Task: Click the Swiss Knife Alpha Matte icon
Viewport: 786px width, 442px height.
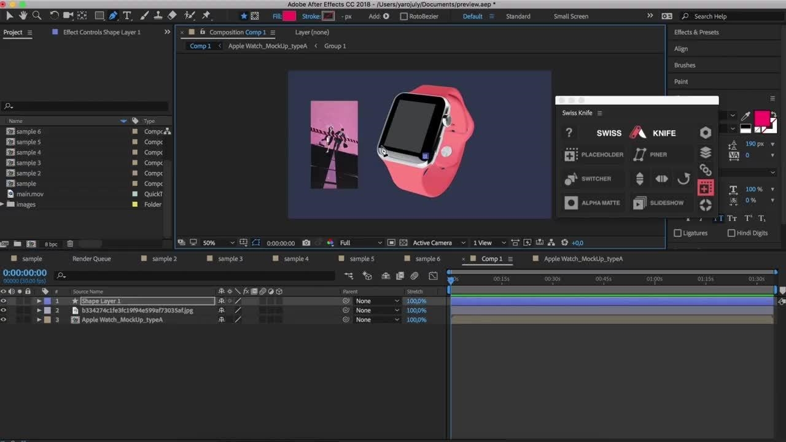Action: tap(571, 203)
